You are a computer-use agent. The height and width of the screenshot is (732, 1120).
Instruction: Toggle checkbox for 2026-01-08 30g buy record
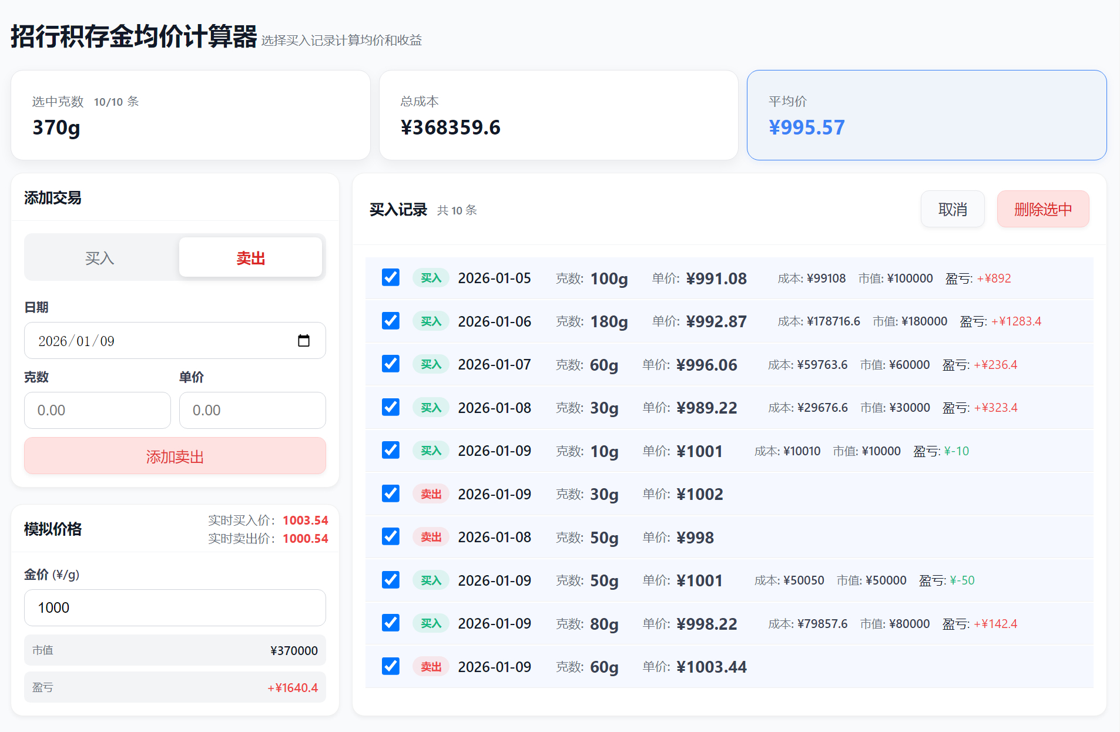[x=390, y=407]
